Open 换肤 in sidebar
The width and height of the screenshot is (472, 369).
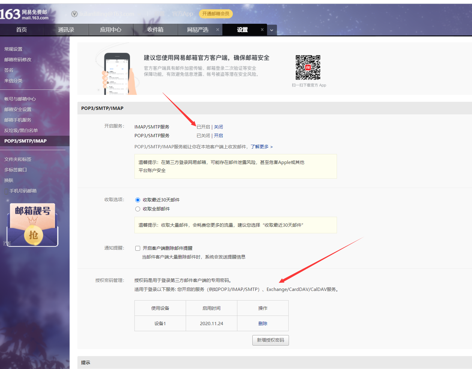tap(9, 180)
